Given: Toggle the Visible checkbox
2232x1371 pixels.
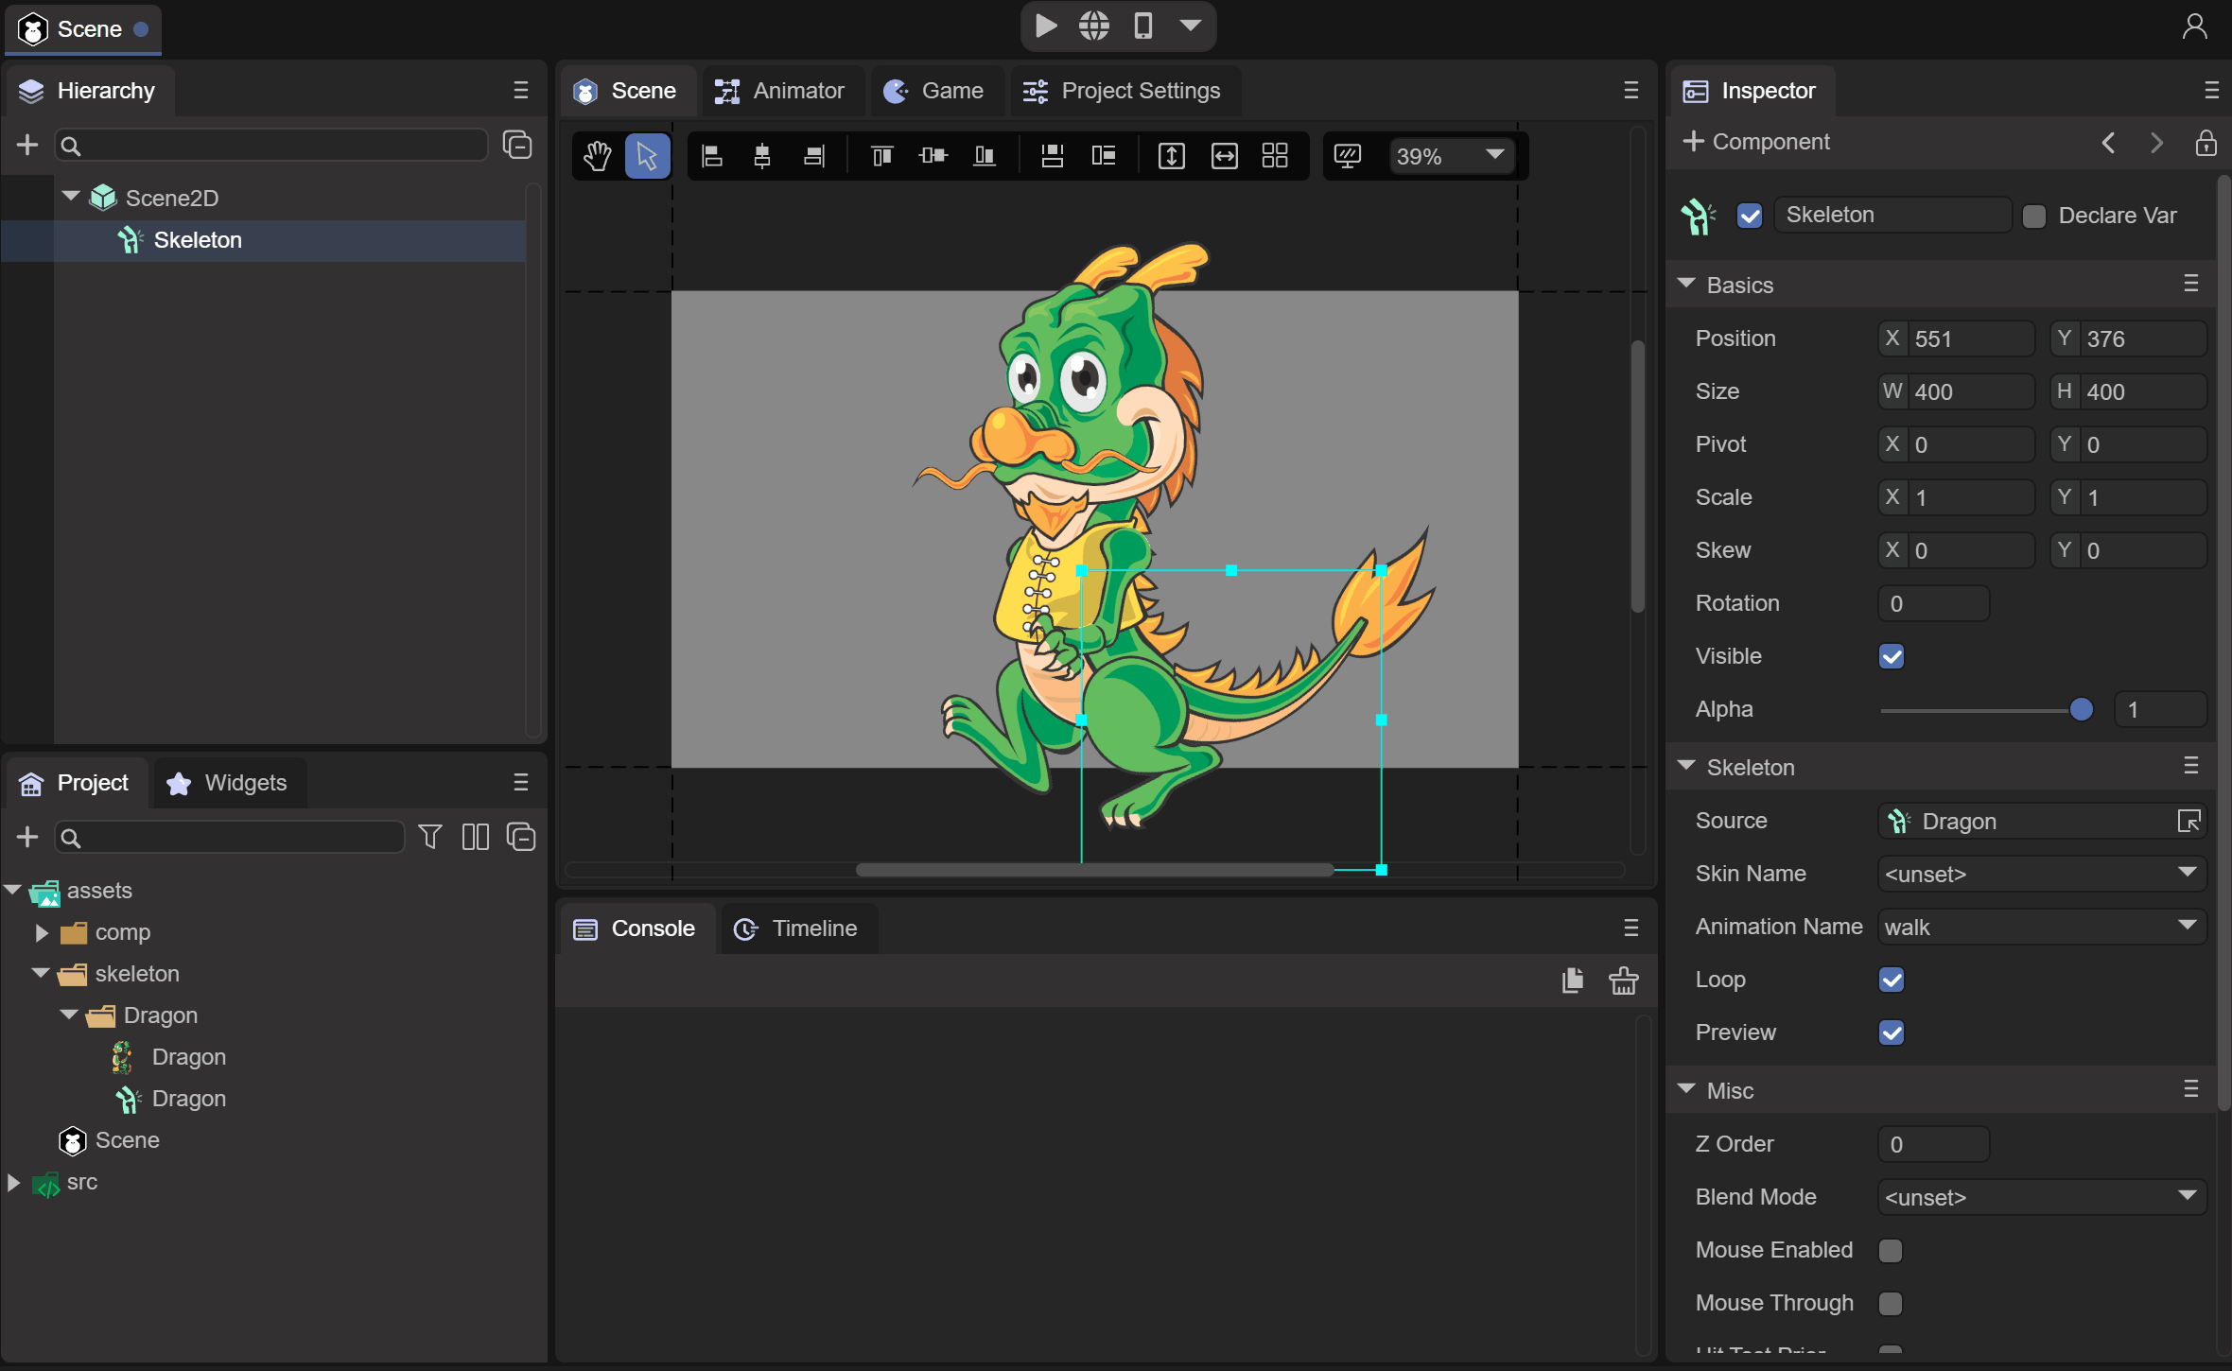Looking at the screenshot, I should 1892,656.
